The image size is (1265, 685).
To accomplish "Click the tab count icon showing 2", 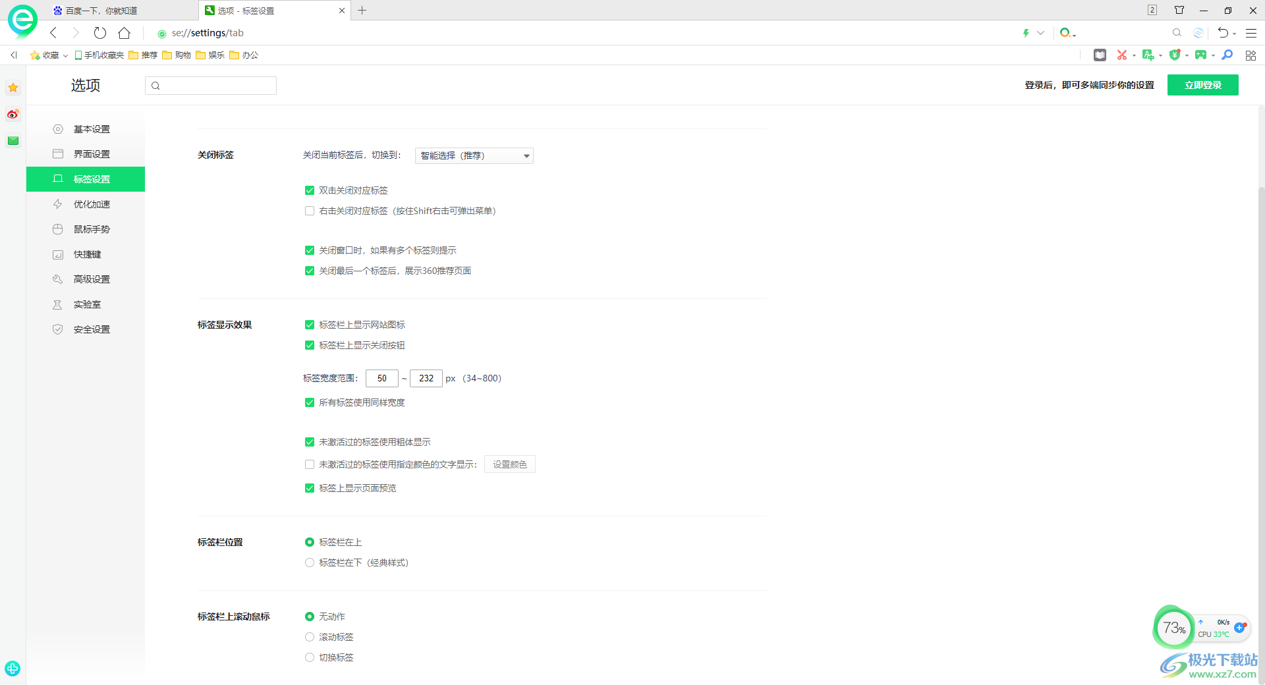I will [x=1152, y=10].
